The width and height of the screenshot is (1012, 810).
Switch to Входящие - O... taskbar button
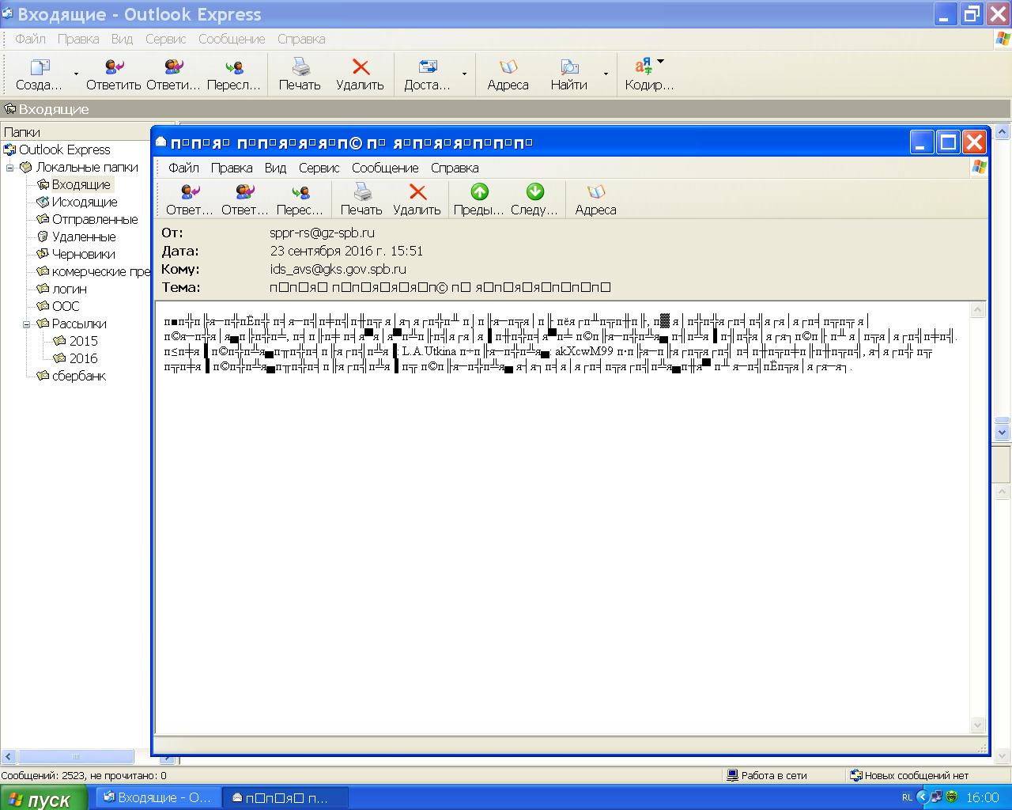(157, 797)
